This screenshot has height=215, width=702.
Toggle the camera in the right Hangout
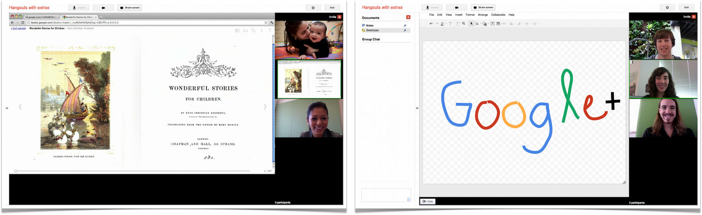pyautogui.click(x=457, y=7)
